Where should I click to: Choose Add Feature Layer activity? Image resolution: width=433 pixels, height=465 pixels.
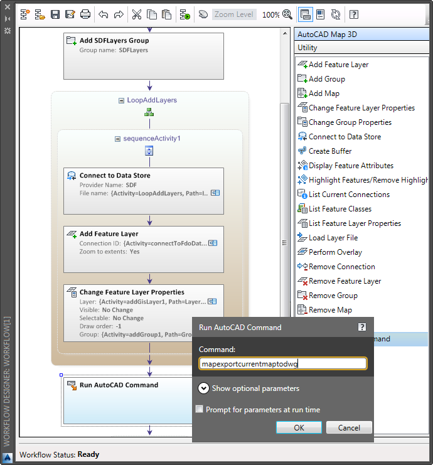coord(333,65)
